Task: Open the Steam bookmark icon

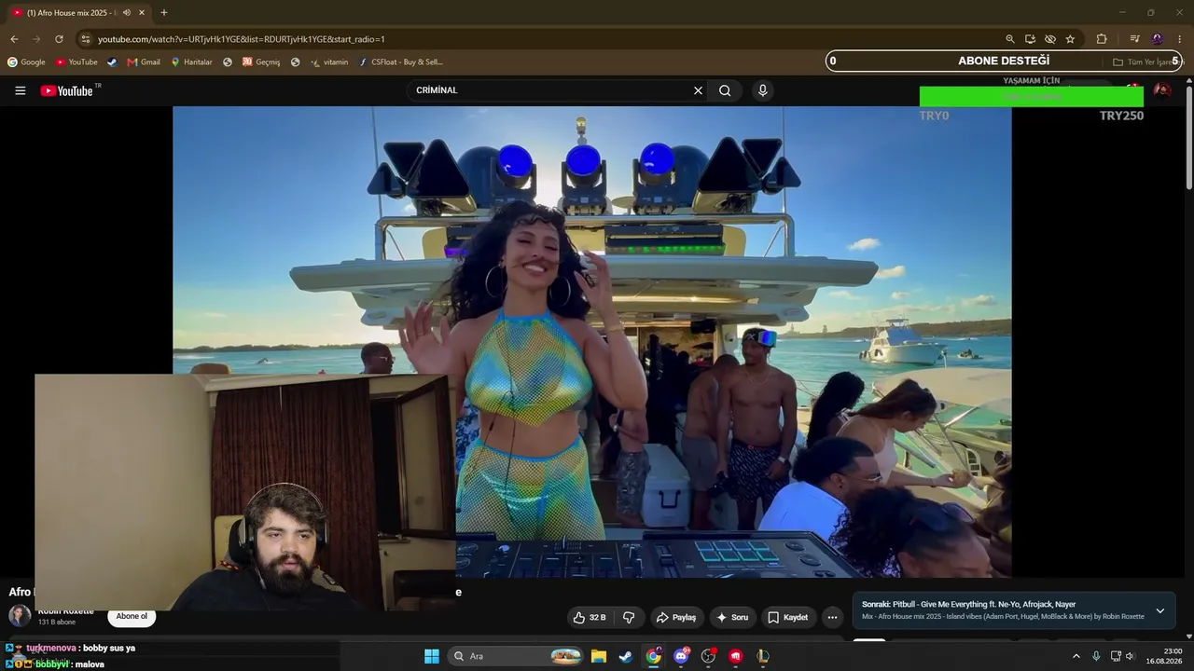Action: pyautogui.click(x=112, y=62)
